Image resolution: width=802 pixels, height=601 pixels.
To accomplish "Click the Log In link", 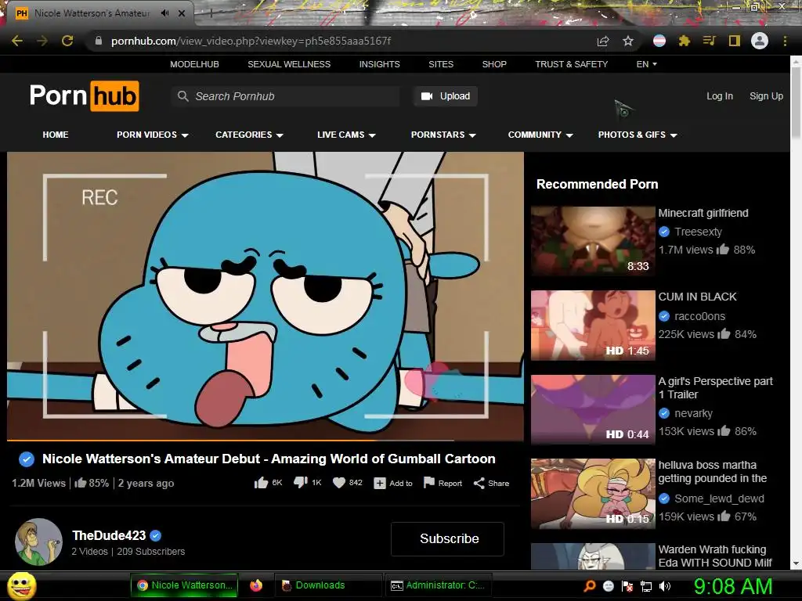I will point(720,96).
